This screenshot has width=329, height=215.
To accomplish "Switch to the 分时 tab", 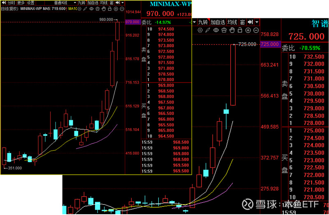I will tap(11, 3).
